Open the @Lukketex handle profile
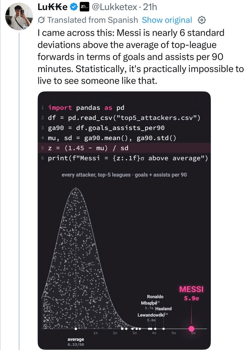 (x=114, y=7)
